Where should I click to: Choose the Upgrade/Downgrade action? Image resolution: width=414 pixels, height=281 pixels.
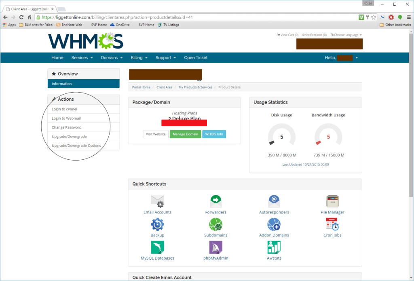pyautogui.click(x=83, y=136)
